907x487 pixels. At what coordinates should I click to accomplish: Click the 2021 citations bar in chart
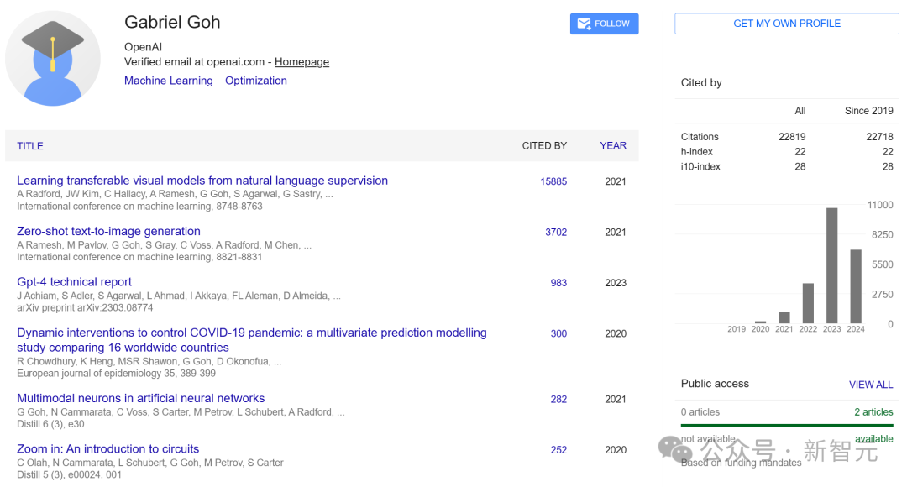pyautogui.click(x=784, y=317)
